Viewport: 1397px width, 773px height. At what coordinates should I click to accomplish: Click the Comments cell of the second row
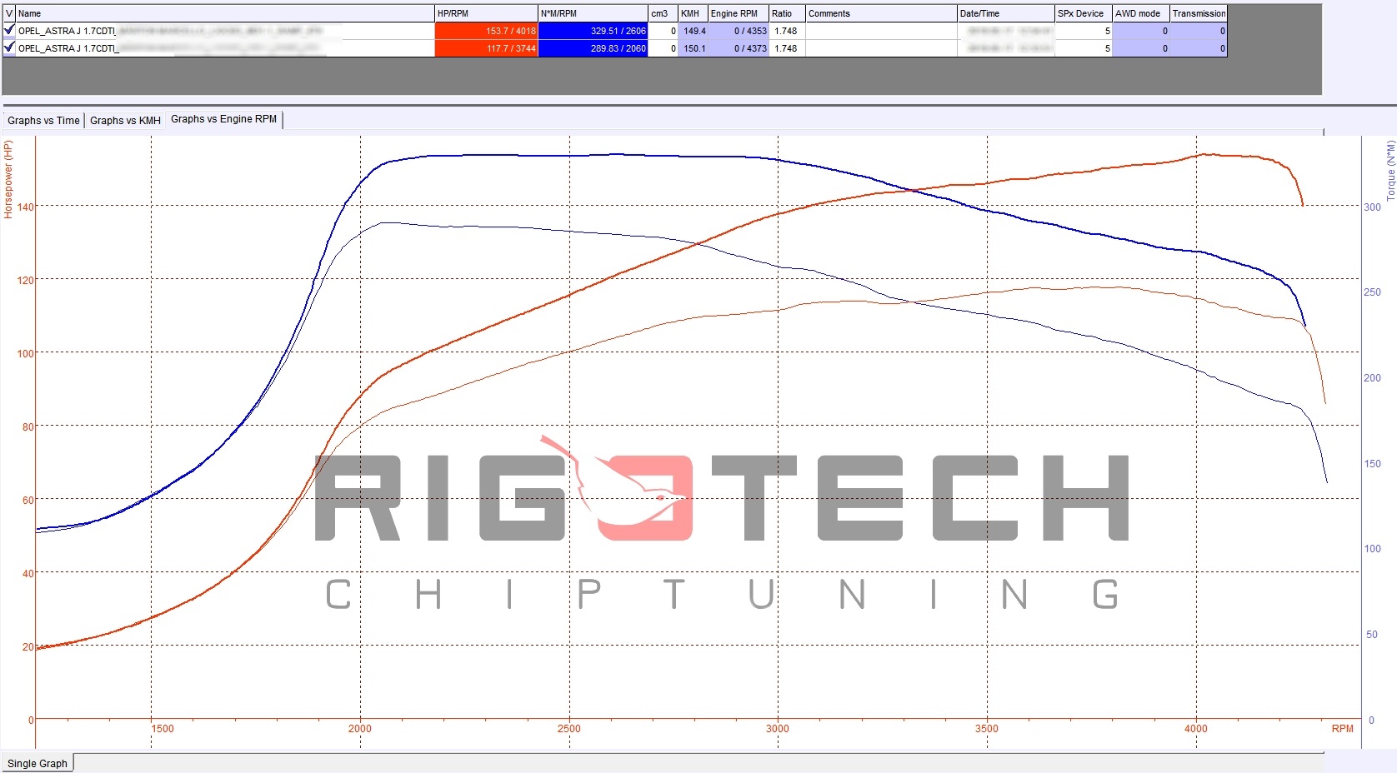click(x=881, y=48)
